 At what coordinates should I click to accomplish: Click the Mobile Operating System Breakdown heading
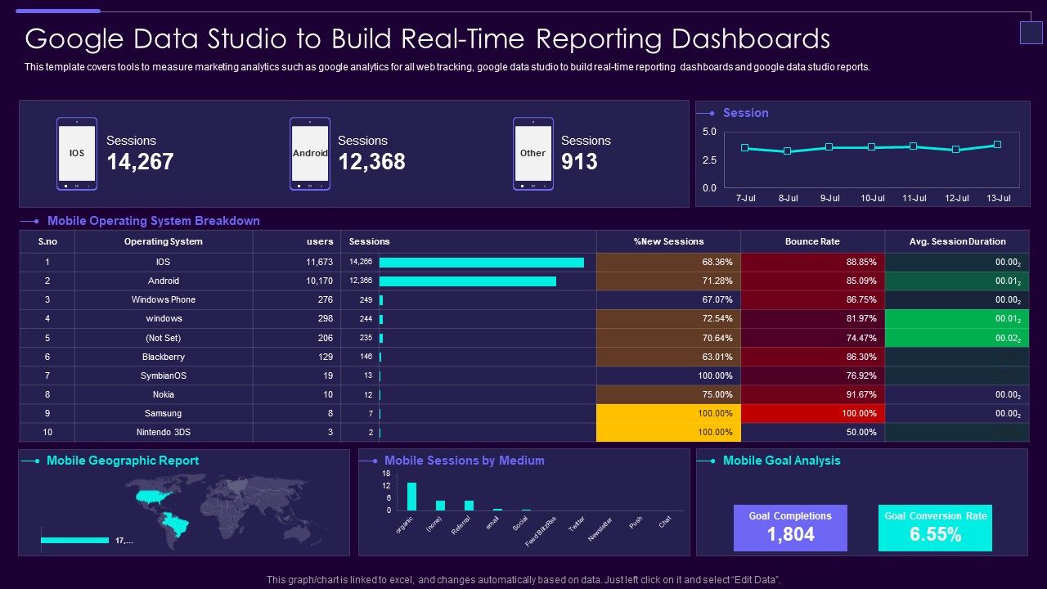tap(154, 221)
